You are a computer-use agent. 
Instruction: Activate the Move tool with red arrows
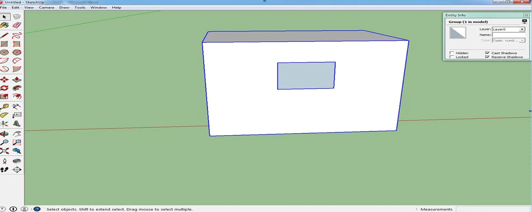[5, 80]
